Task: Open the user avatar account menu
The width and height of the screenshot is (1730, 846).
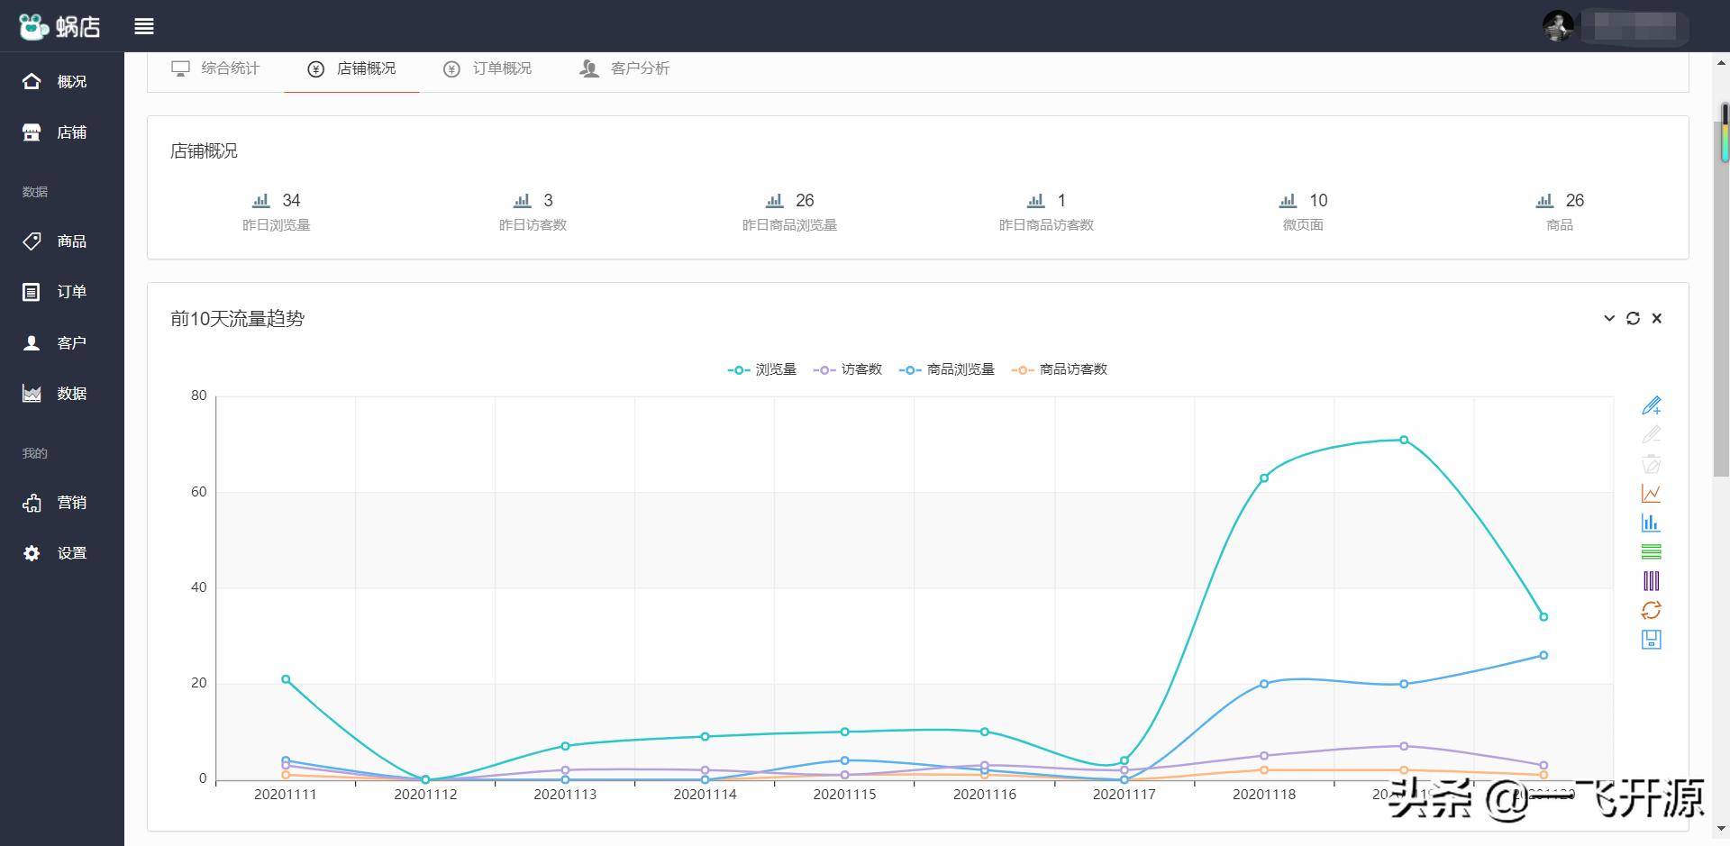Action: (1558, 26)
